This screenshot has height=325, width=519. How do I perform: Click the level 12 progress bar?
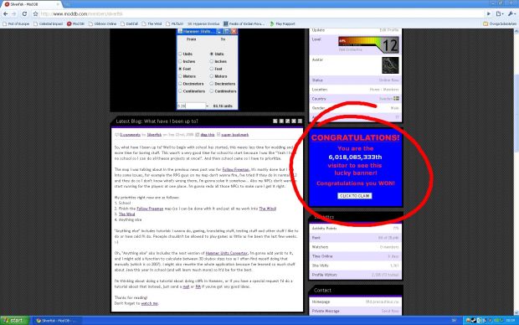tap(368, 44)
